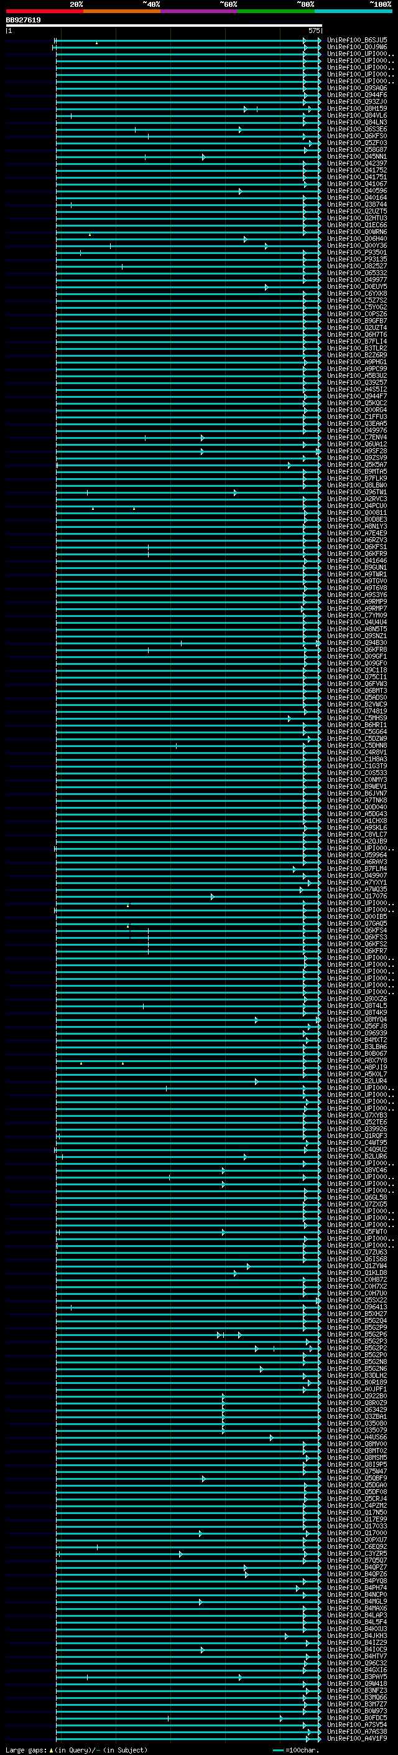Open hit UniRef100_B6SJU5

(x=357, y=40)
